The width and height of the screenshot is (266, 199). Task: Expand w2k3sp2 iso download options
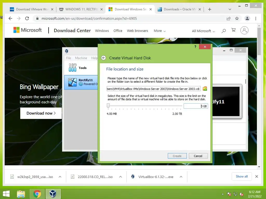pos(60,177)
